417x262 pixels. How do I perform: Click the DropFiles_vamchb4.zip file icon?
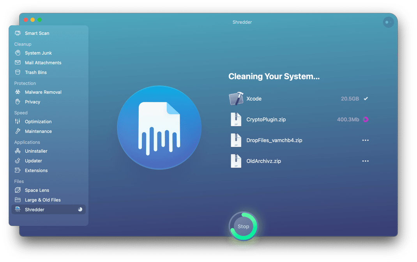click(x=236, y=140)
